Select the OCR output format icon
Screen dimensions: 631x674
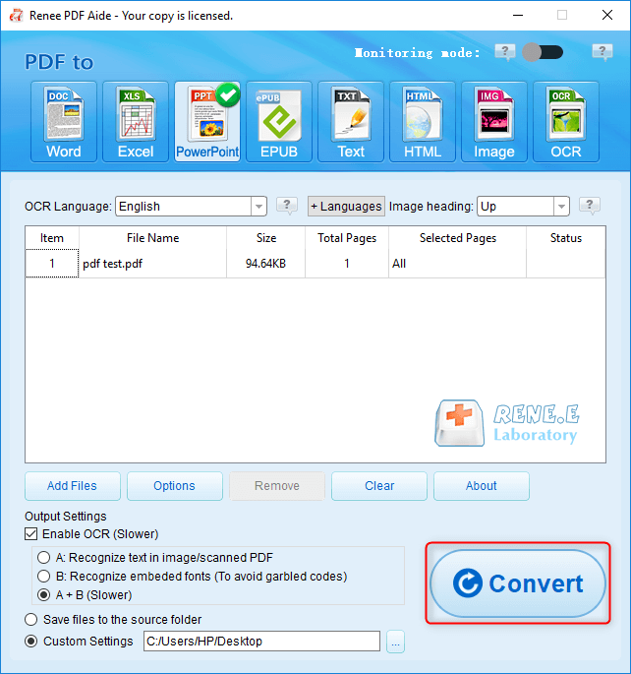pos(566,122)
